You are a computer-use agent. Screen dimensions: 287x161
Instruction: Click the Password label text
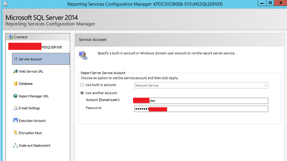click(x=94, y=108)
